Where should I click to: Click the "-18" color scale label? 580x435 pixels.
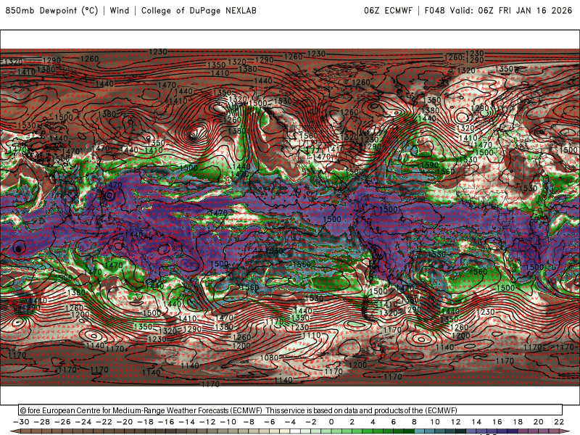pyautogui.click(x=145, y=422)
